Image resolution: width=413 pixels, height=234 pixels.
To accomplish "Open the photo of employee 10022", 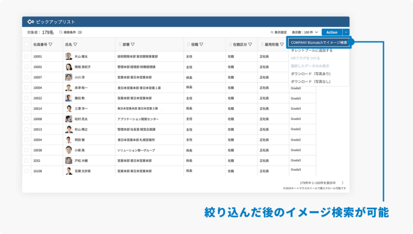I will click(x=69, y=98).
